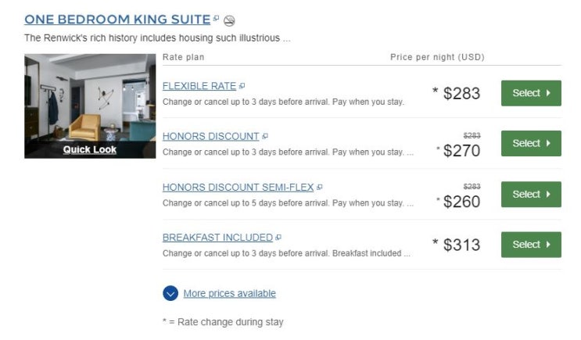
Task: Open Honors Discount Semi-Flex rate details
Action: tap(238, 188)
